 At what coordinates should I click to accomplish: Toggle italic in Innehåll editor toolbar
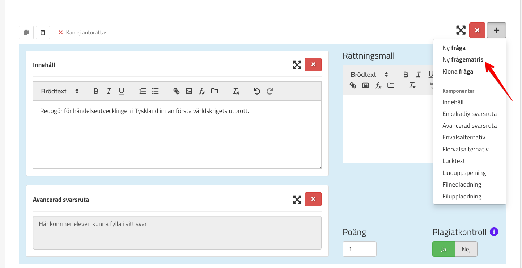click(109, 91)
